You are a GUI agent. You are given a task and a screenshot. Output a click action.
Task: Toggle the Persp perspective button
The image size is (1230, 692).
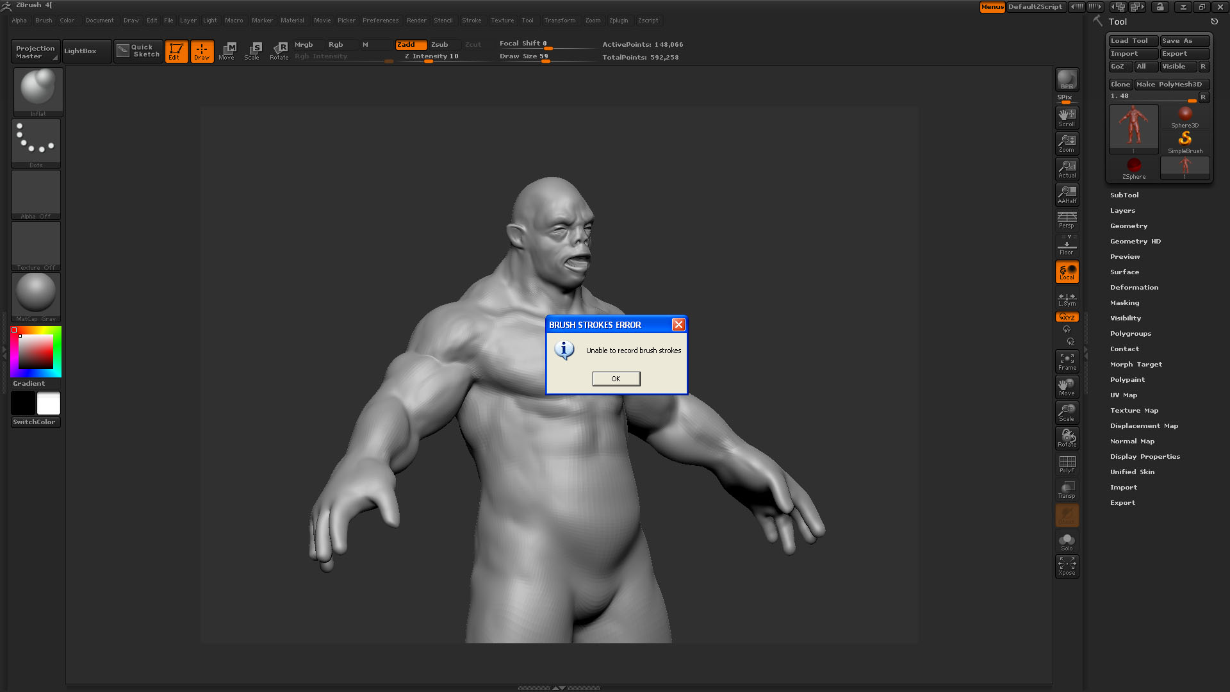1067,220
